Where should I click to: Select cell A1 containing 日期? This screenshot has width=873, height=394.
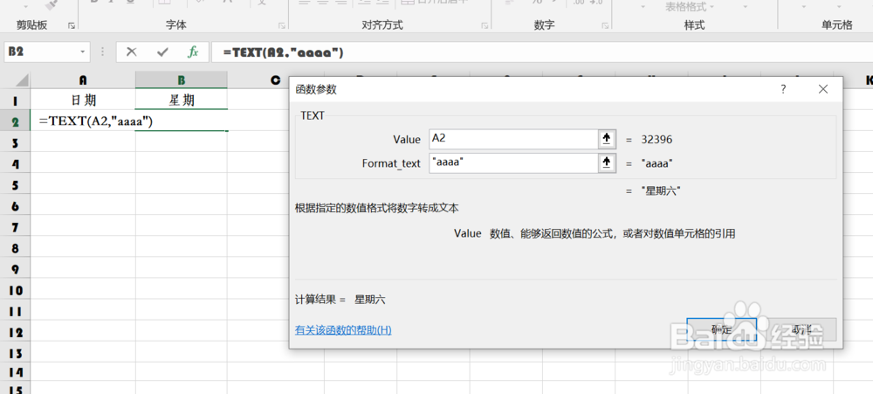[x=83, y=100]
